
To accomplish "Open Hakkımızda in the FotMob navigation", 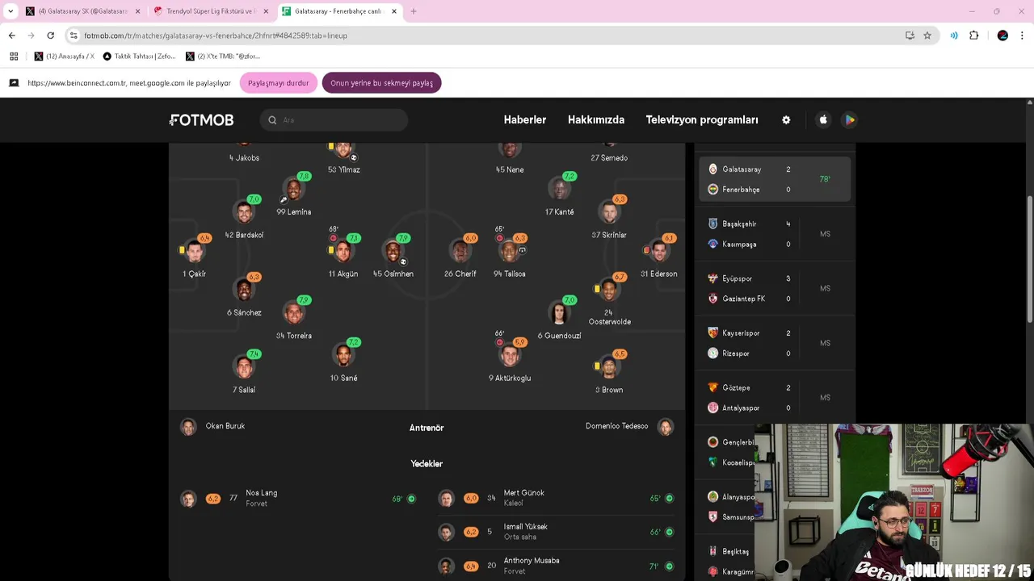I will click(596, 120).
